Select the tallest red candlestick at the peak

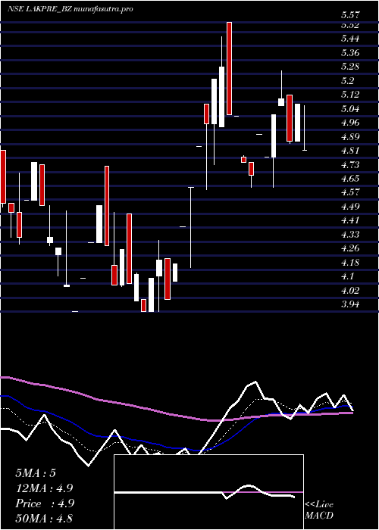230,69
